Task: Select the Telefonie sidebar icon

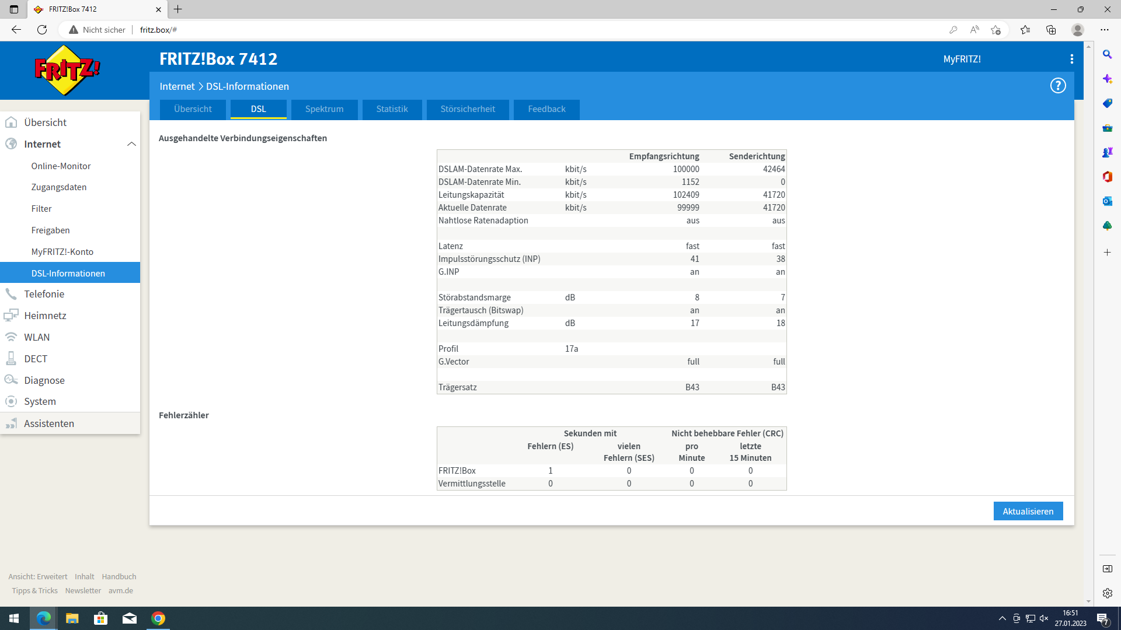Action: click(12, 293)
